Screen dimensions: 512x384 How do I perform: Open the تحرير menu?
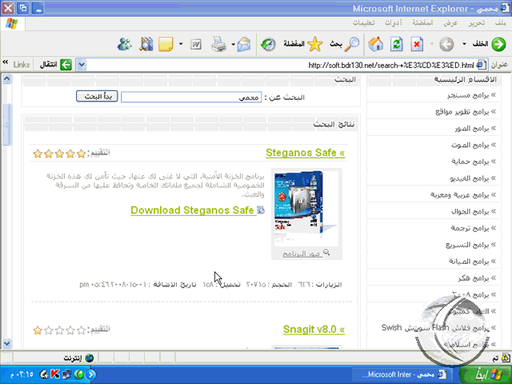[477, 22]
